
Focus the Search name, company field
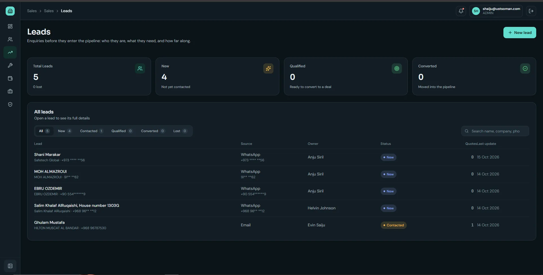coord(495,131)
